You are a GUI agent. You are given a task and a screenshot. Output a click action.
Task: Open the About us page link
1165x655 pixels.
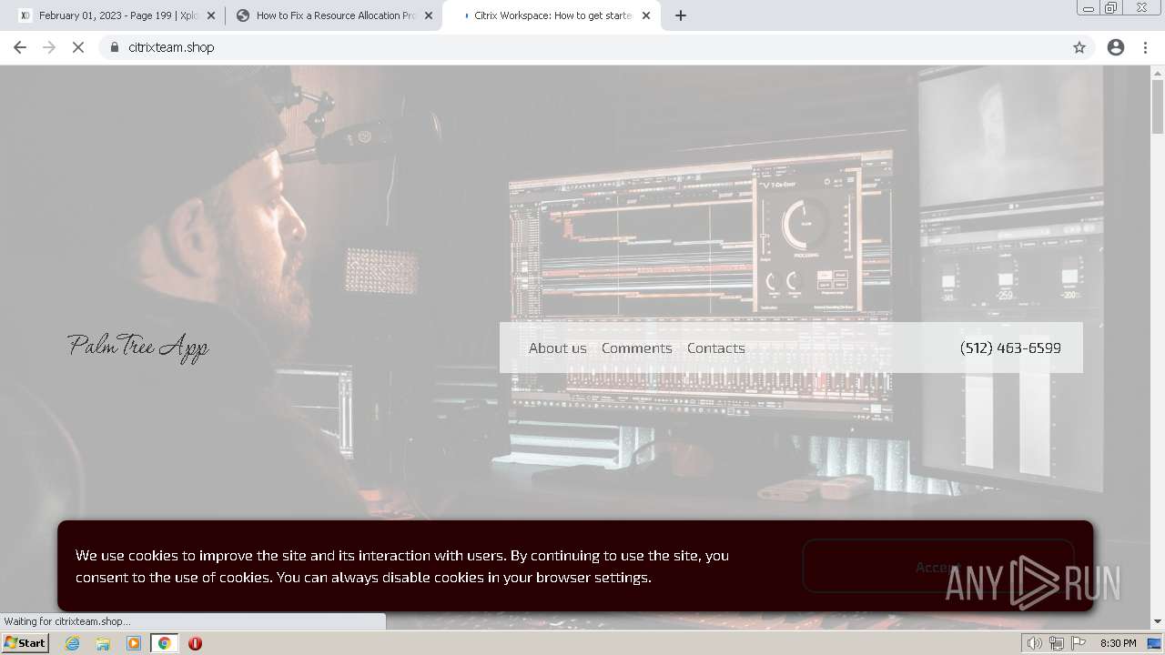558,348
